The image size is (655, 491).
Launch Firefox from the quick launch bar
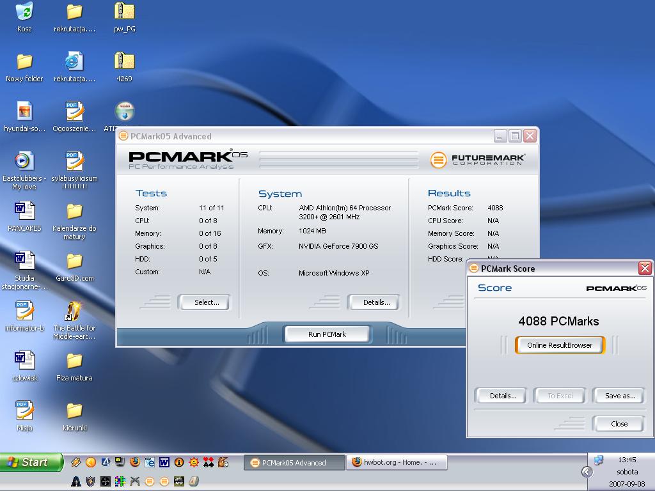134,462
